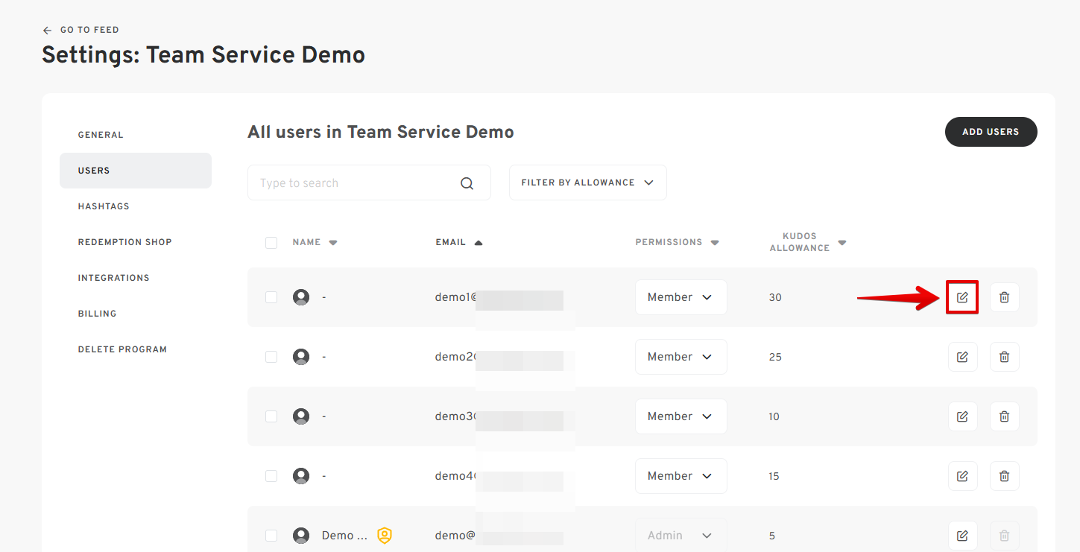Open the Member permissions dropdown for demo2
1080x552 pixels.
tap(680, 357)
